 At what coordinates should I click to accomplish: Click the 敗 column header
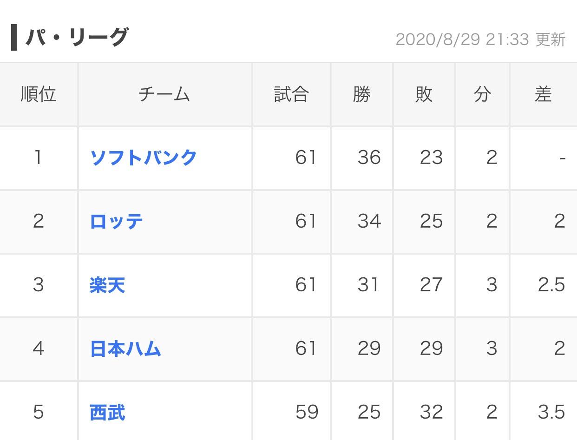click(424, 94)
